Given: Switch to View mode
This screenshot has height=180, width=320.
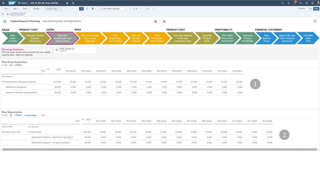Looking at the screenshot, I should (x=316, y=9).
